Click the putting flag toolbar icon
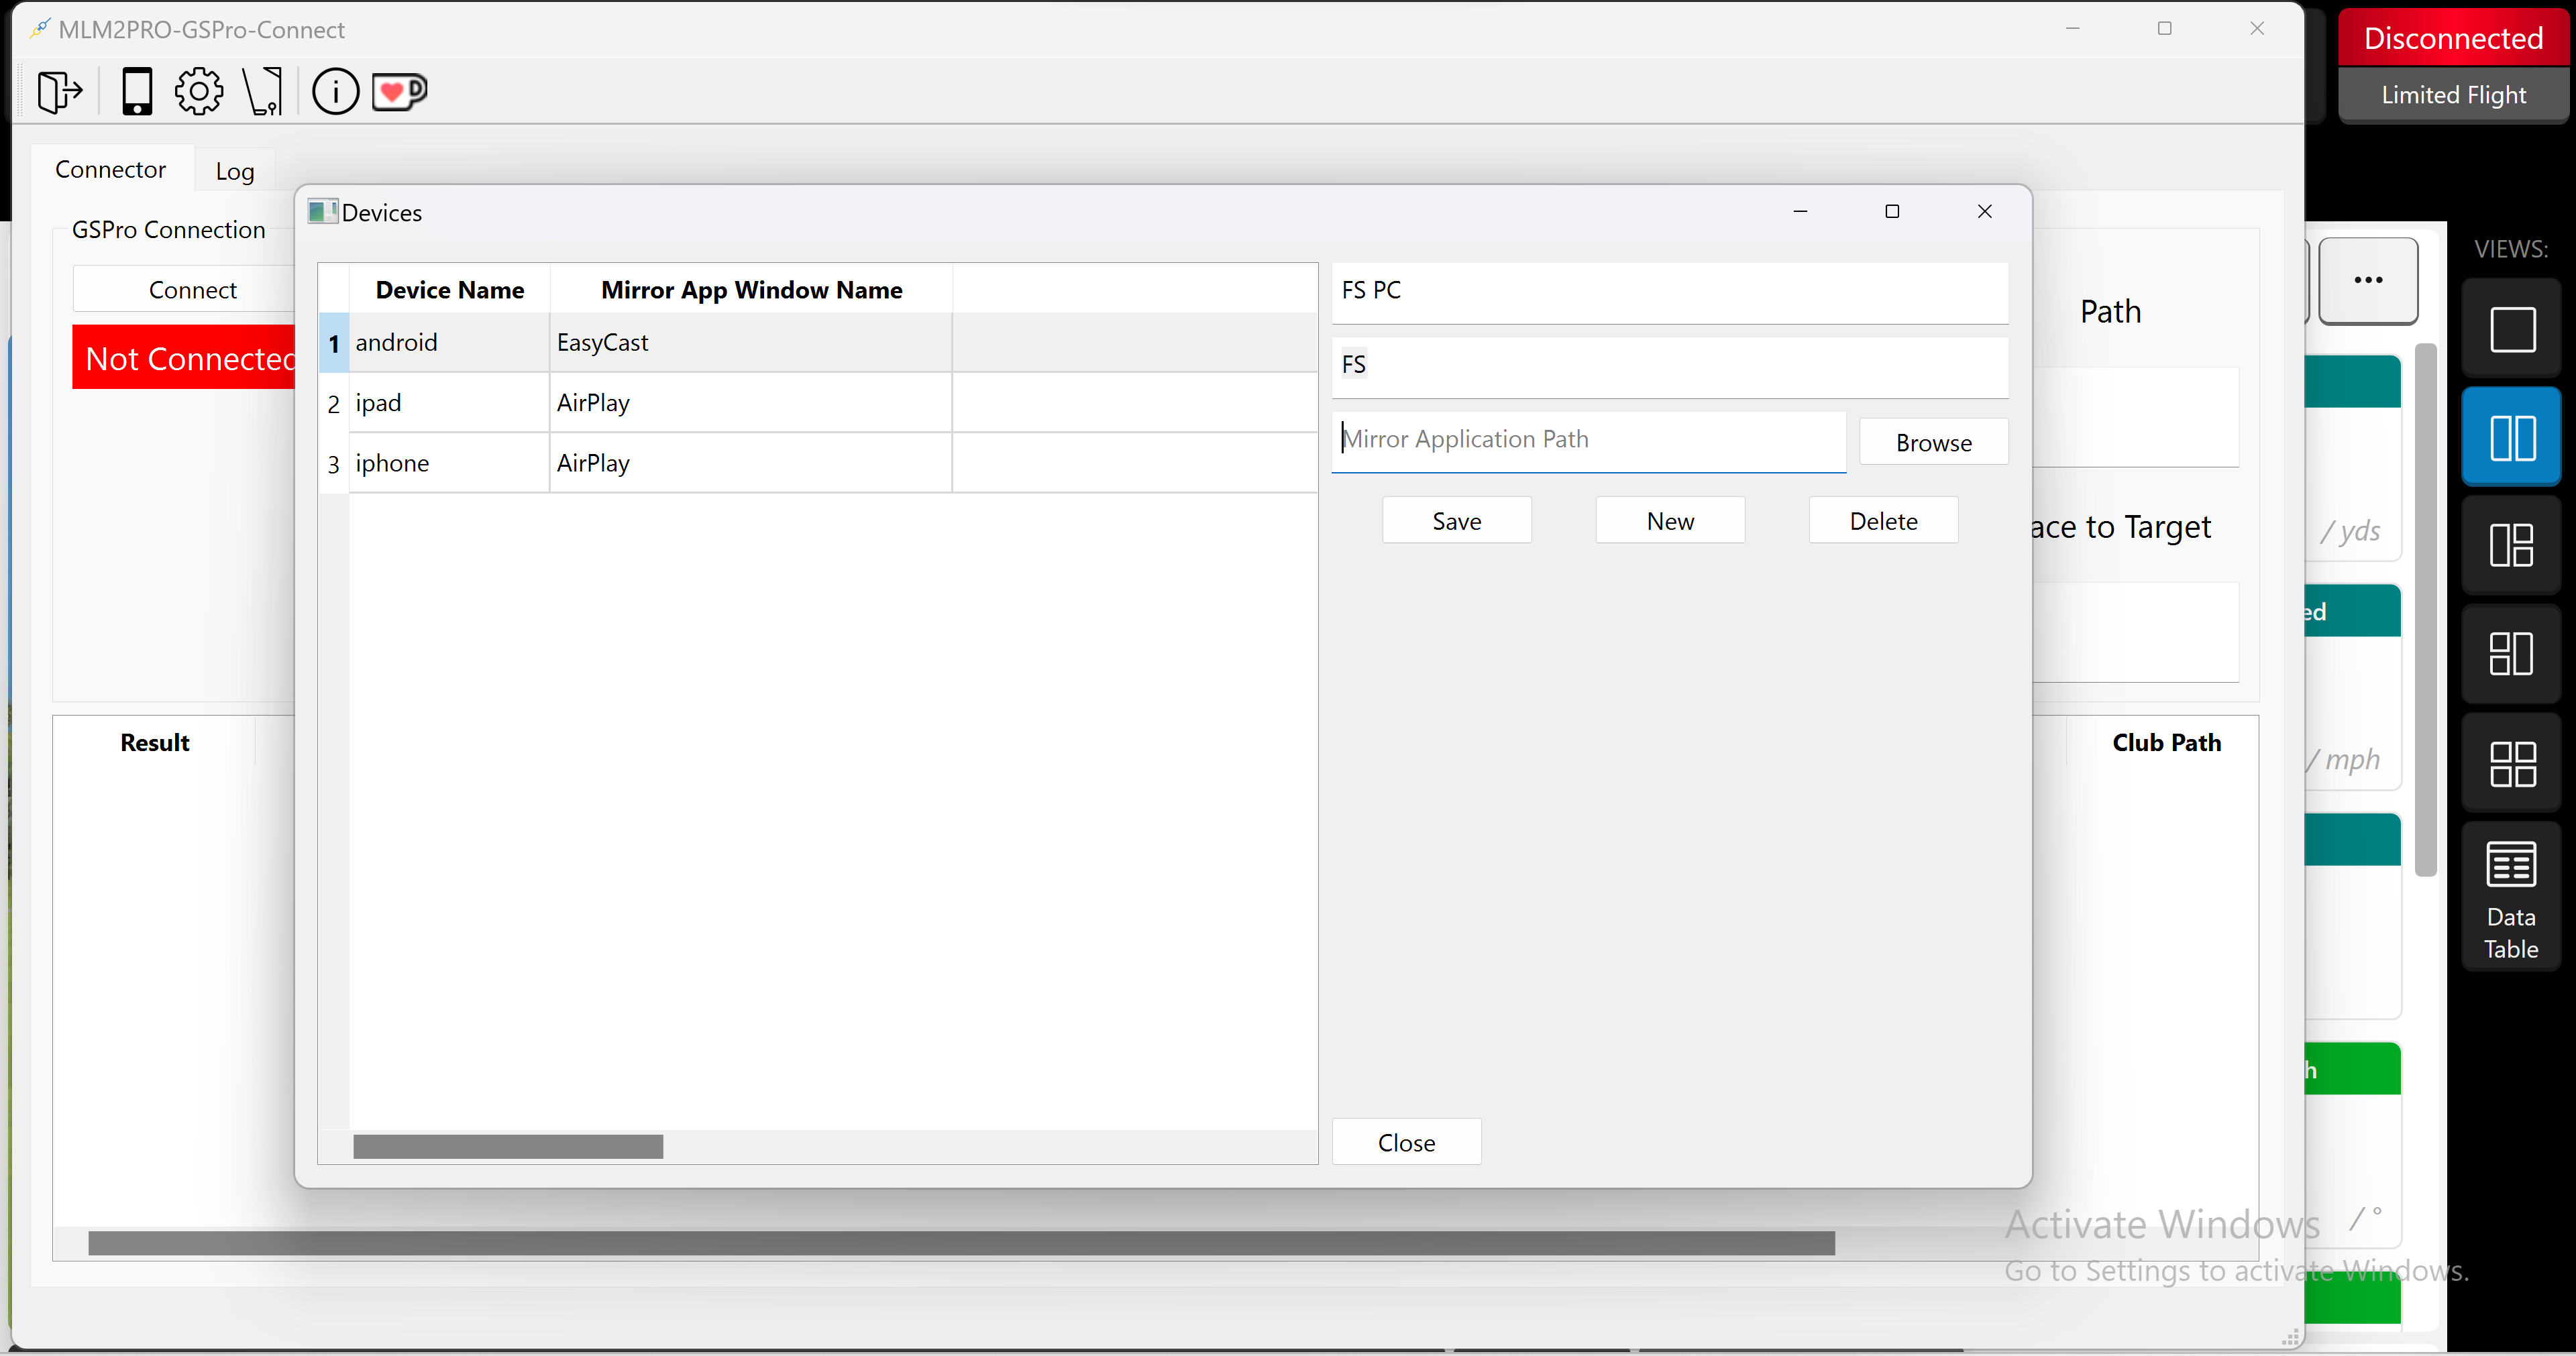This screenshot has width=2576, height=1356. [x=264, y=92]
